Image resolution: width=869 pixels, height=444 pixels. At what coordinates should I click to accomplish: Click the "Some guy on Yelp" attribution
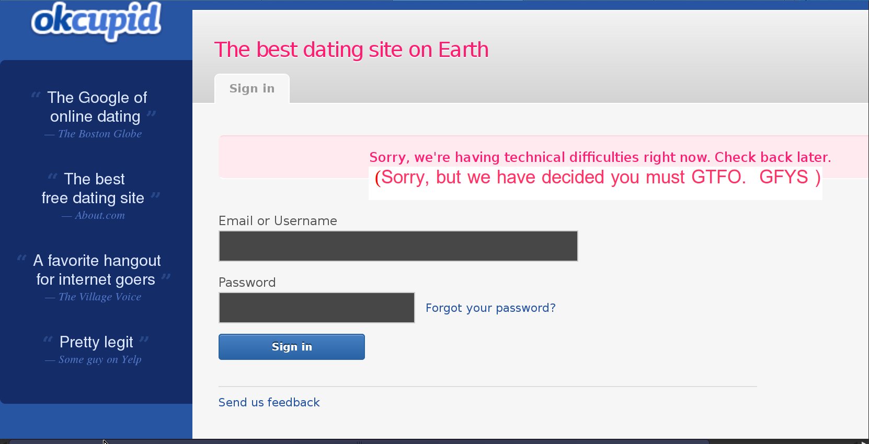(x=99, y=359)
